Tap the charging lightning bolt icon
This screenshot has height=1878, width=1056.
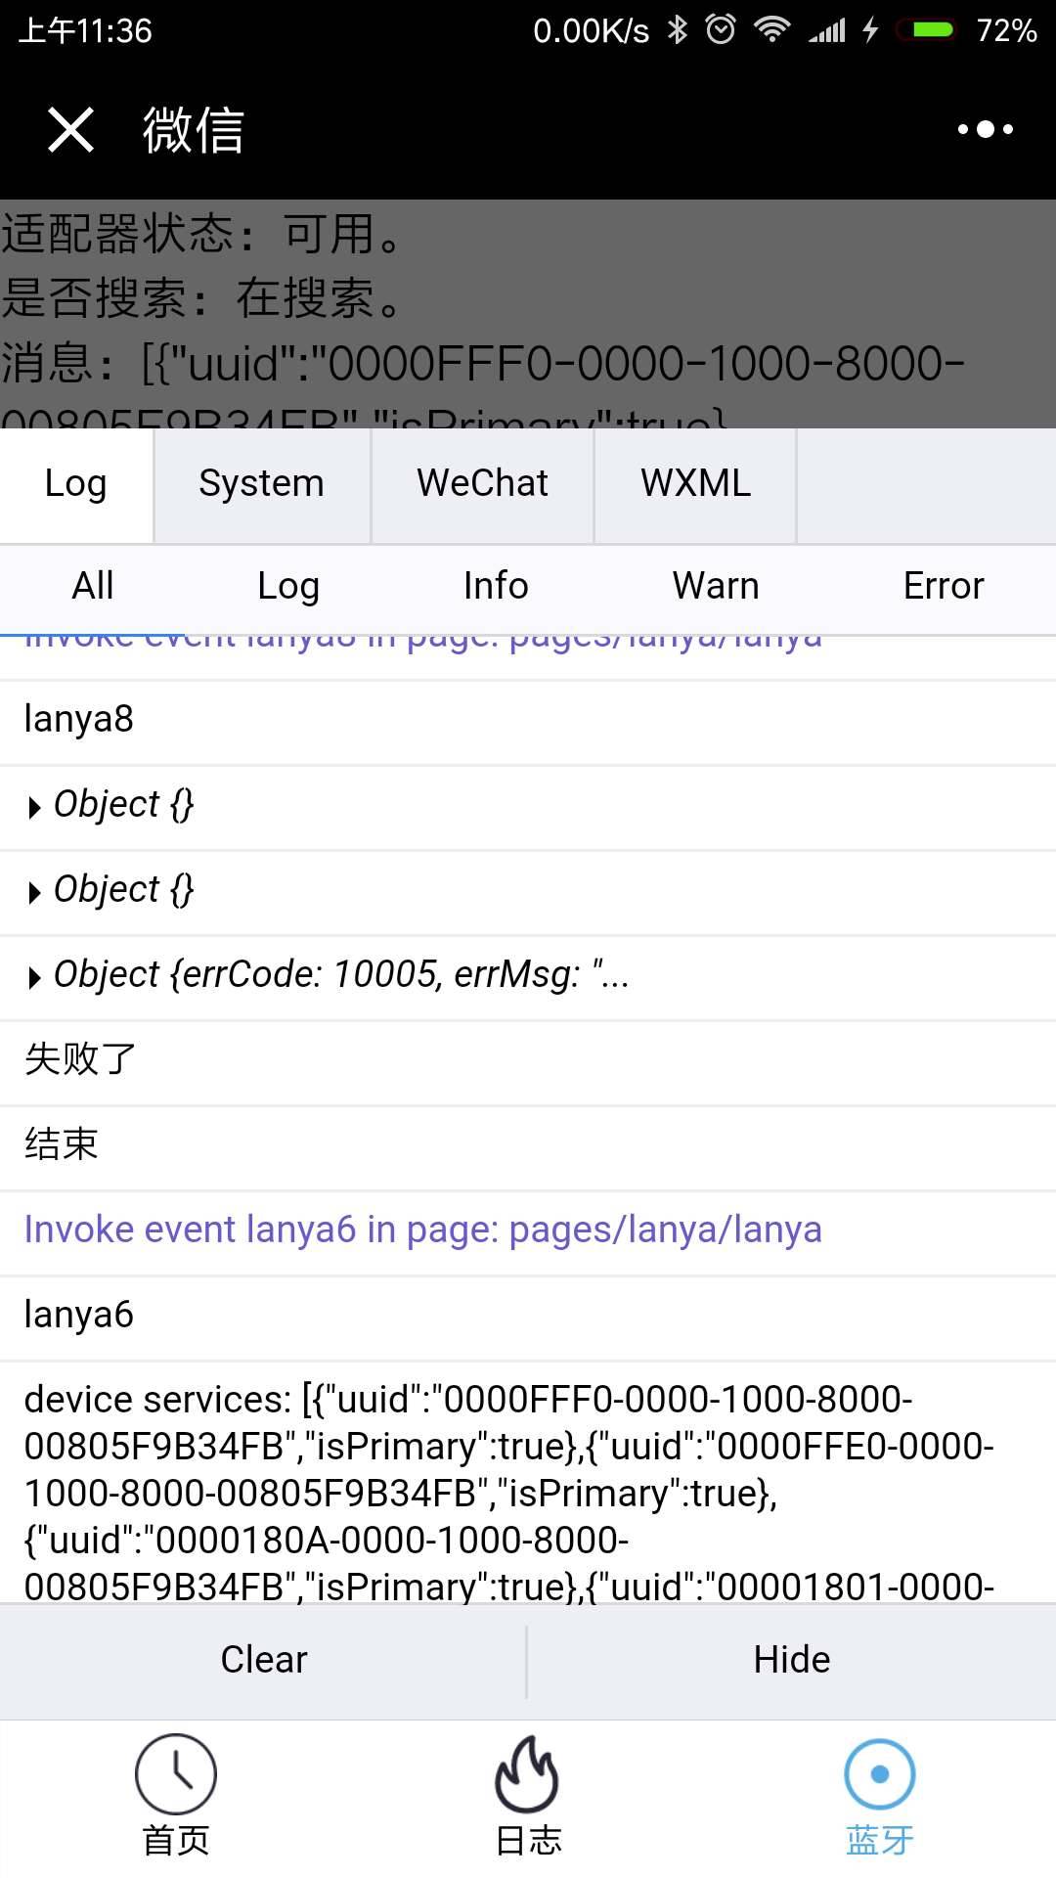pos(870,30)
